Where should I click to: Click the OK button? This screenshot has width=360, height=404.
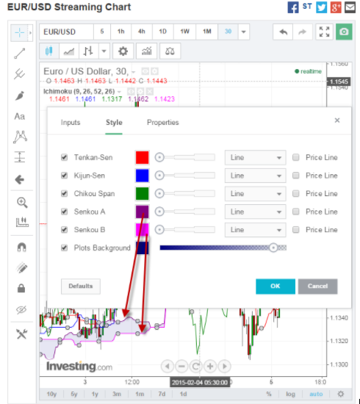pos(276,286)
